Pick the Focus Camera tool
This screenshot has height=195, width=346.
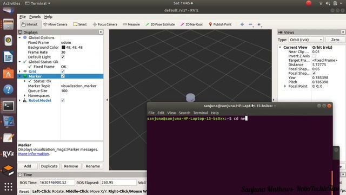click(105, 24)
